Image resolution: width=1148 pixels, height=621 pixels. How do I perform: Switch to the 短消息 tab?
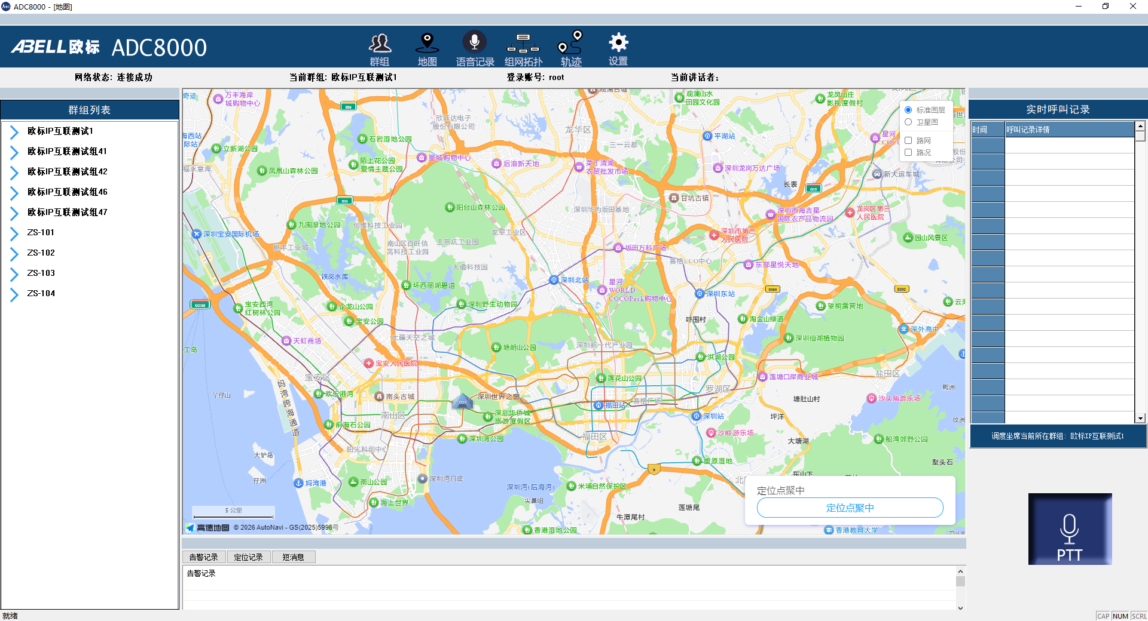[294, 557]
